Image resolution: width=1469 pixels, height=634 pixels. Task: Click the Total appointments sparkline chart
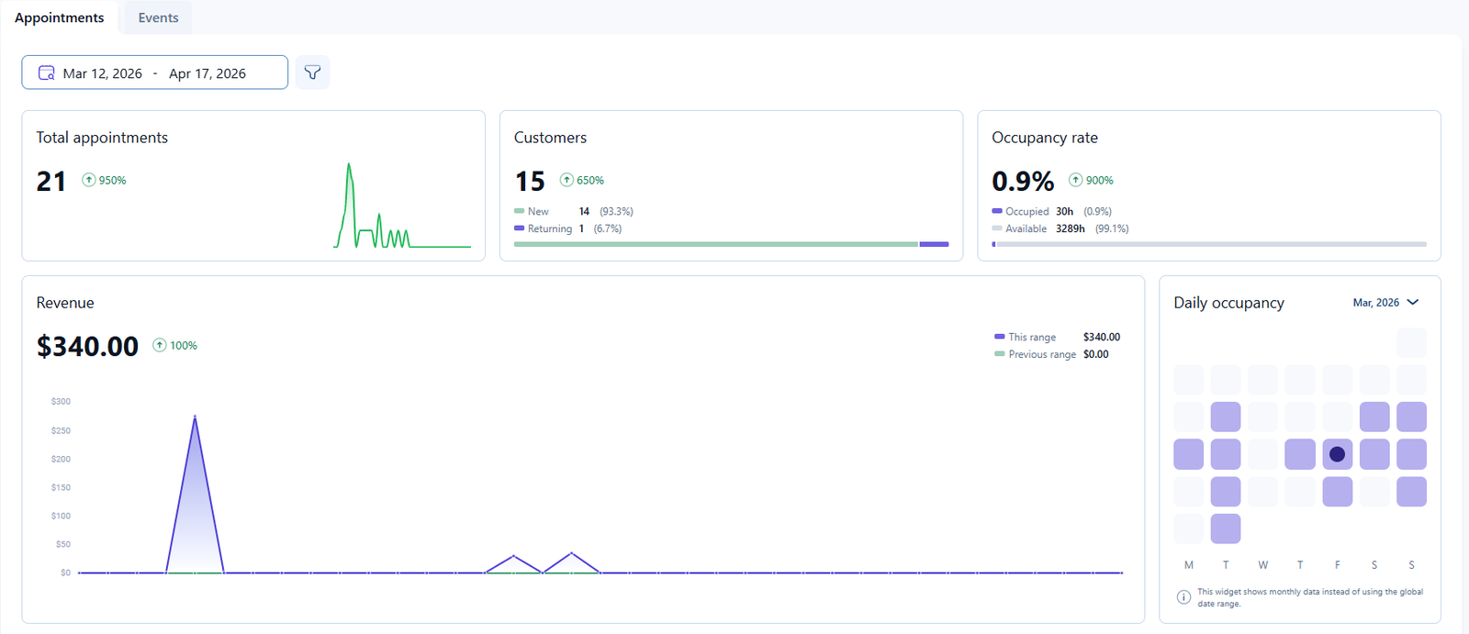[x=401, y=206]
